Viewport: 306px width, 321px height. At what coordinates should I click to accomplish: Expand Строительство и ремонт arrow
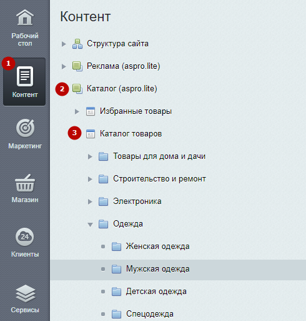(x=90, y=179)
